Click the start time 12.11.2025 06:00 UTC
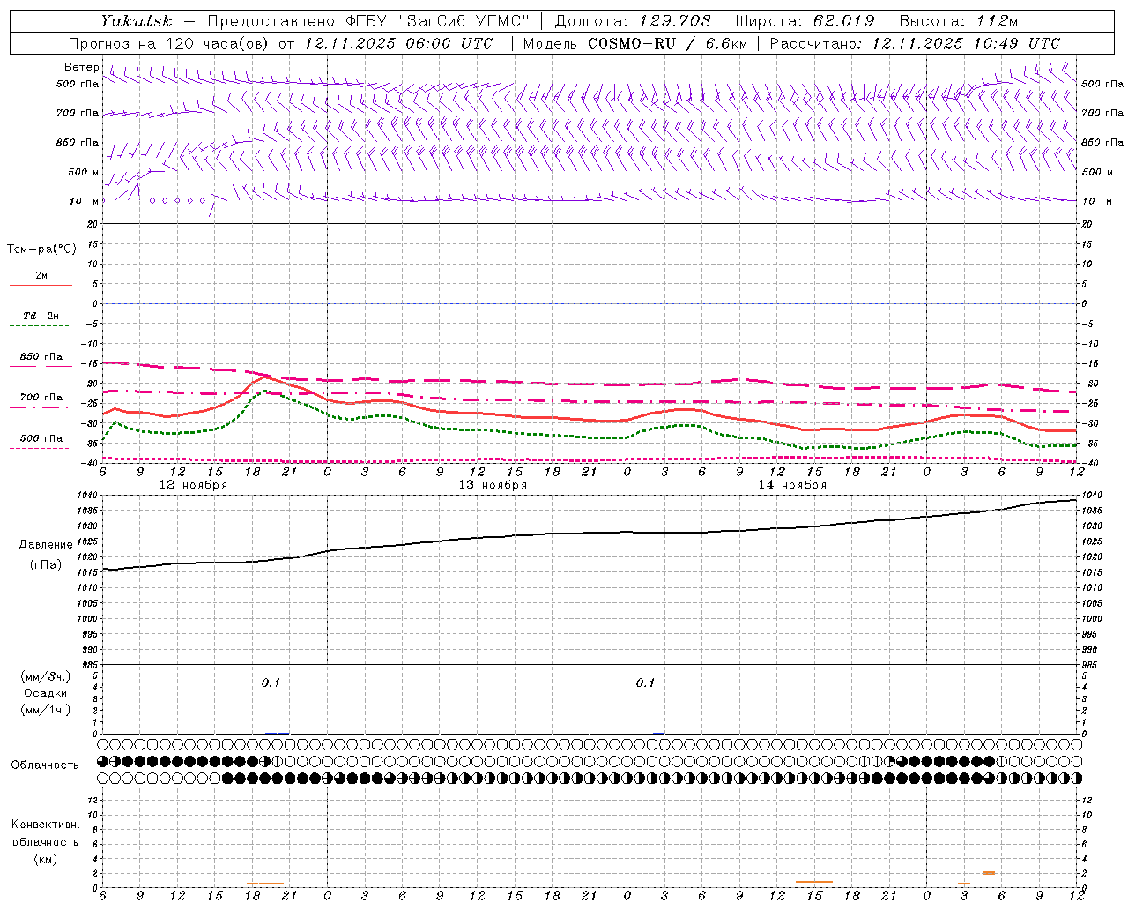The width and height of the screenshot is (1128, 903). 398,43
